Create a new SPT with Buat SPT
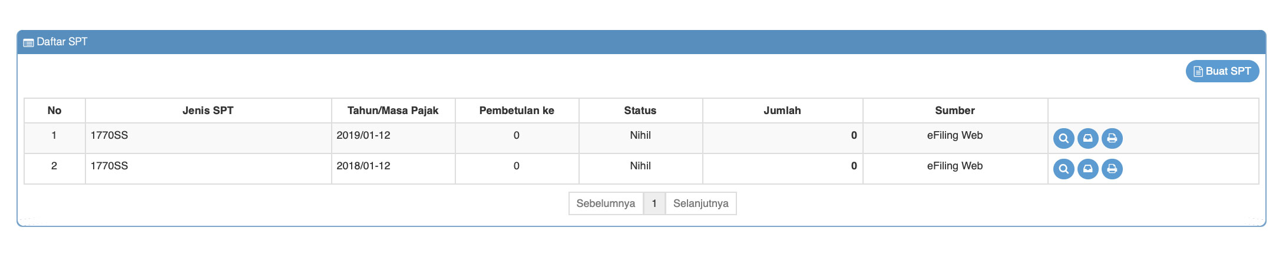The image size is (1276, 254). click(x=1222, y=71)
